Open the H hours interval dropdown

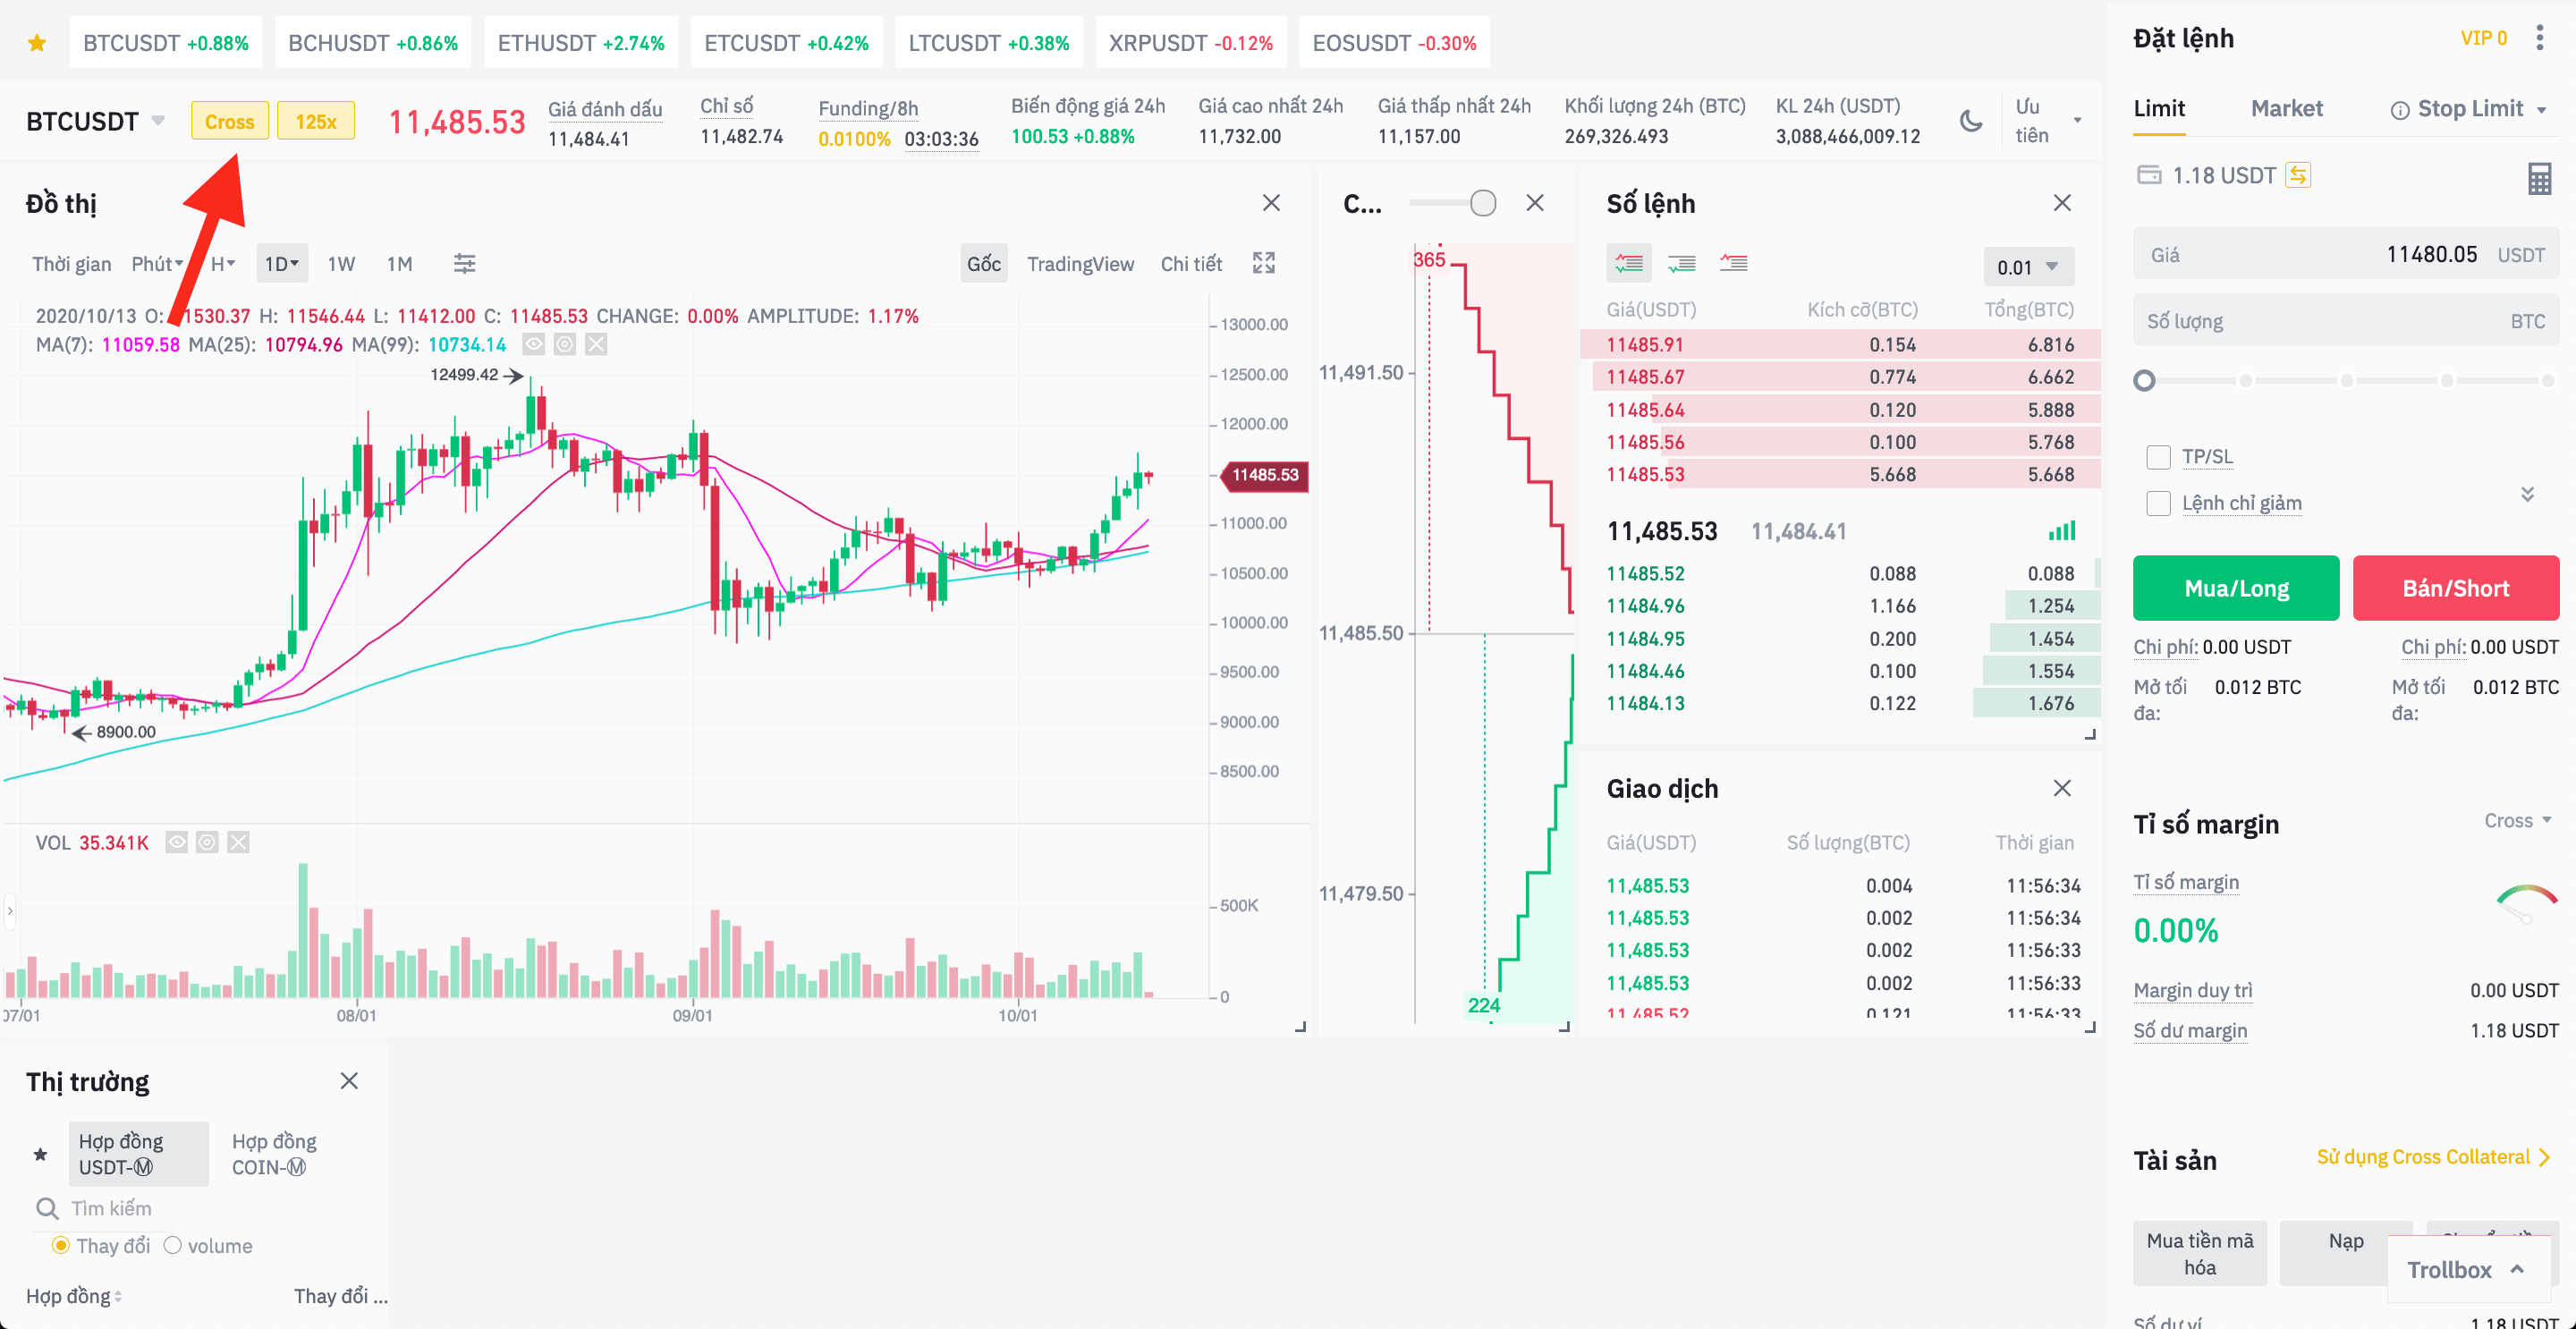(x=222, y=264)
